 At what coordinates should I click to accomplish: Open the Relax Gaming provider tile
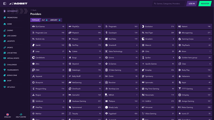pos(194,107)
